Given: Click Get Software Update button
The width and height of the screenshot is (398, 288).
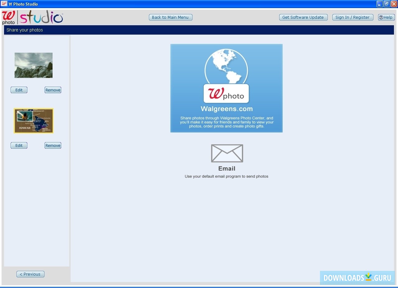Looking at the screenshot, I should (303, 17).
